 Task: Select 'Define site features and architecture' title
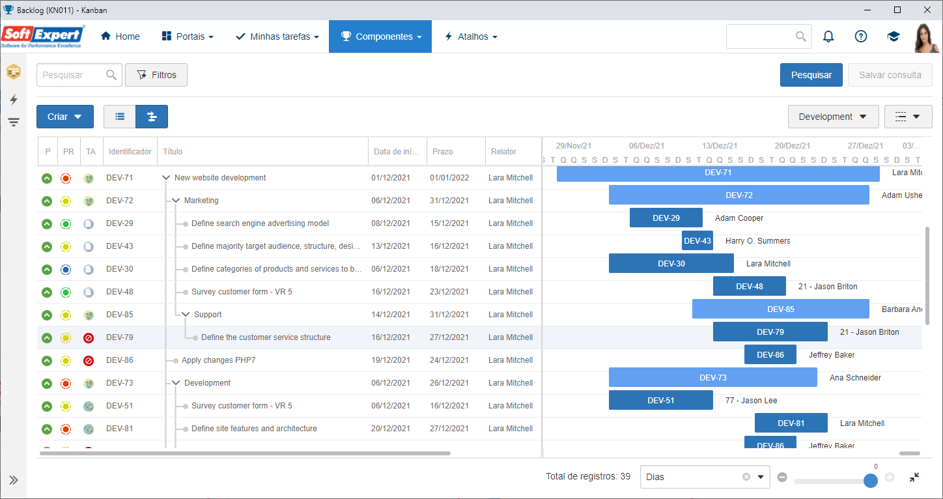(254, 429)
